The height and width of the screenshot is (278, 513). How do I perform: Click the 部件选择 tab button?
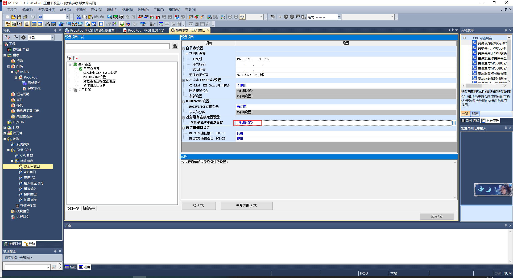coord(470,121)
